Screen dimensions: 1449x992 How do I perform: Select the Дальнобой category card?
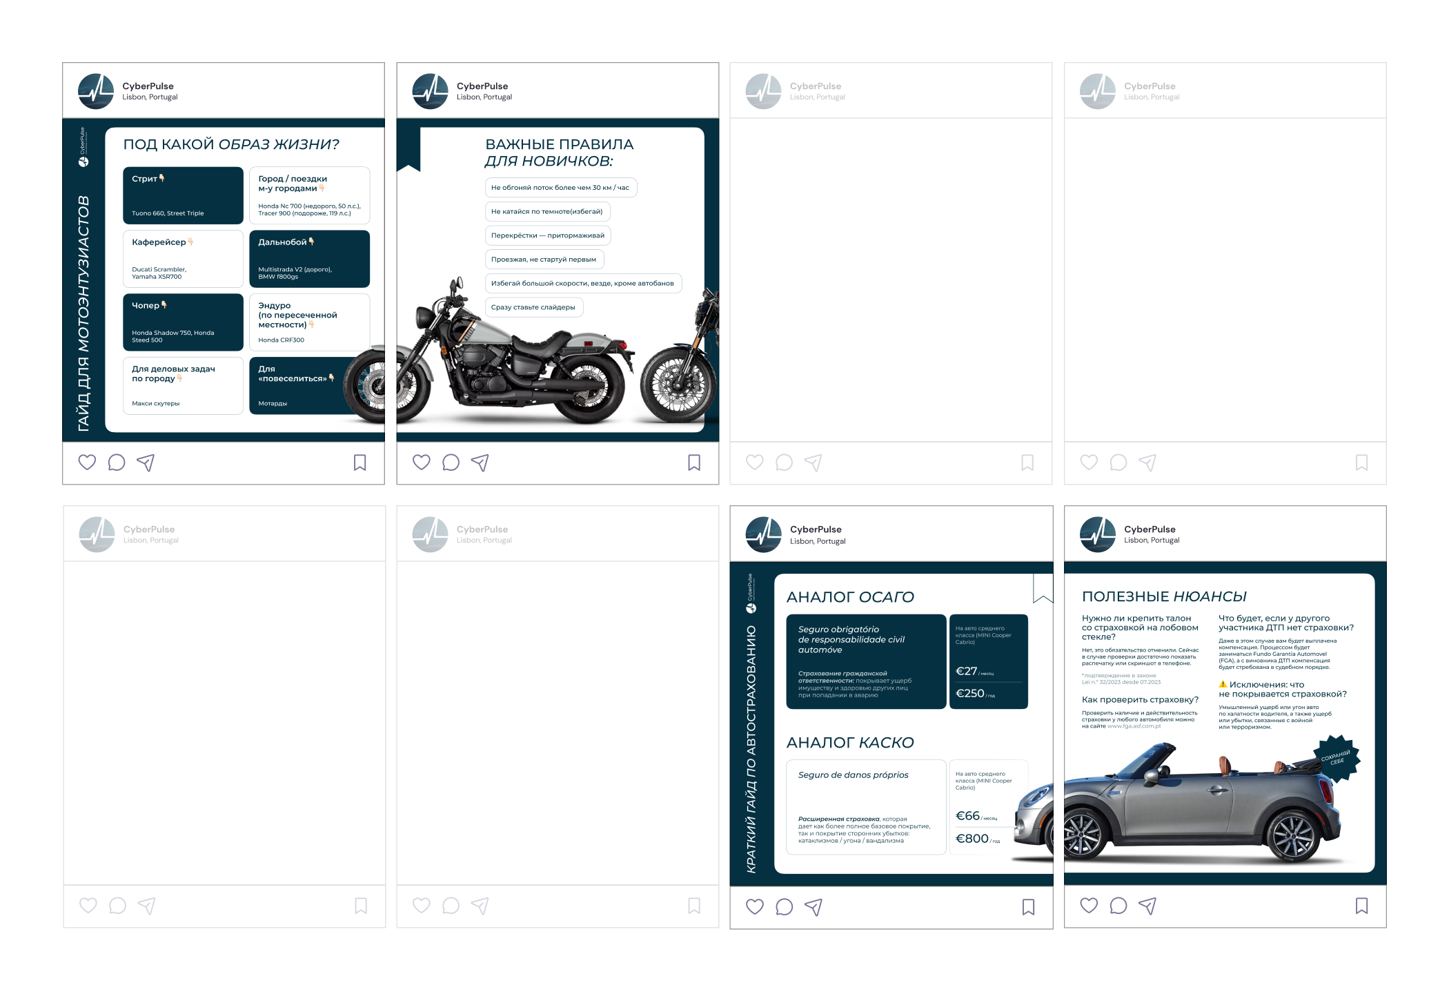tap(309, 259)
